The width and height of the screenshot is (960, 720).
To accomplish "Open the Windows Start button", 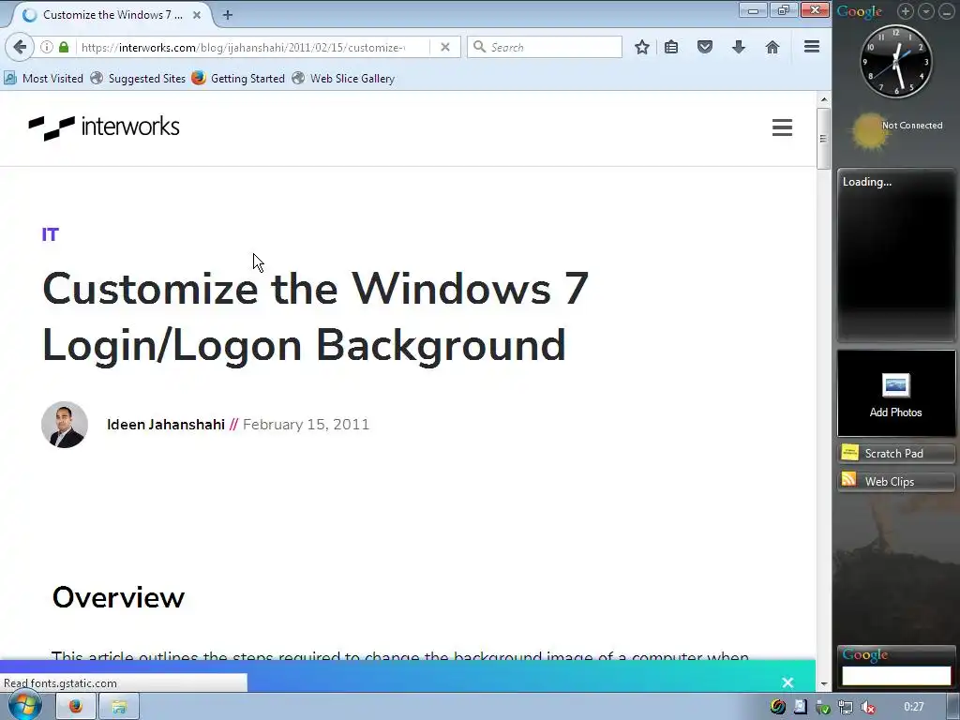I will click(24, 706).
